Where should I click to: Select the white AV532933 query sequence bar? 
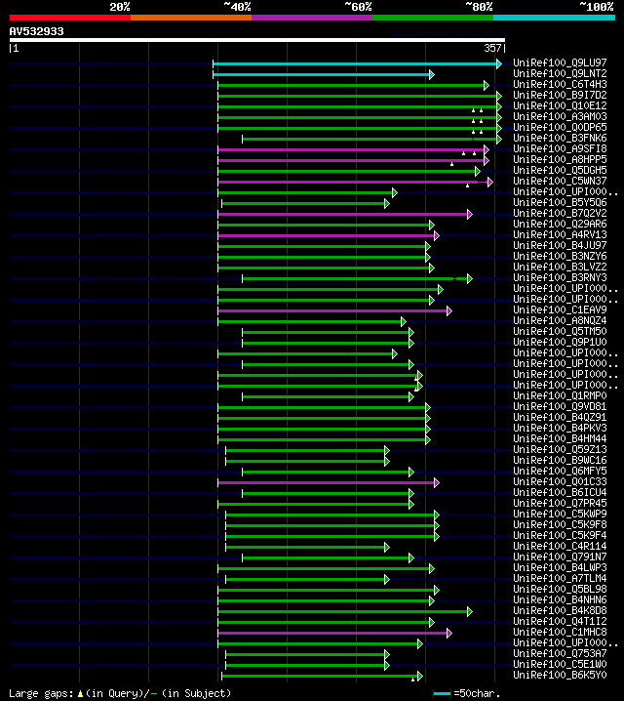[257, 40]
